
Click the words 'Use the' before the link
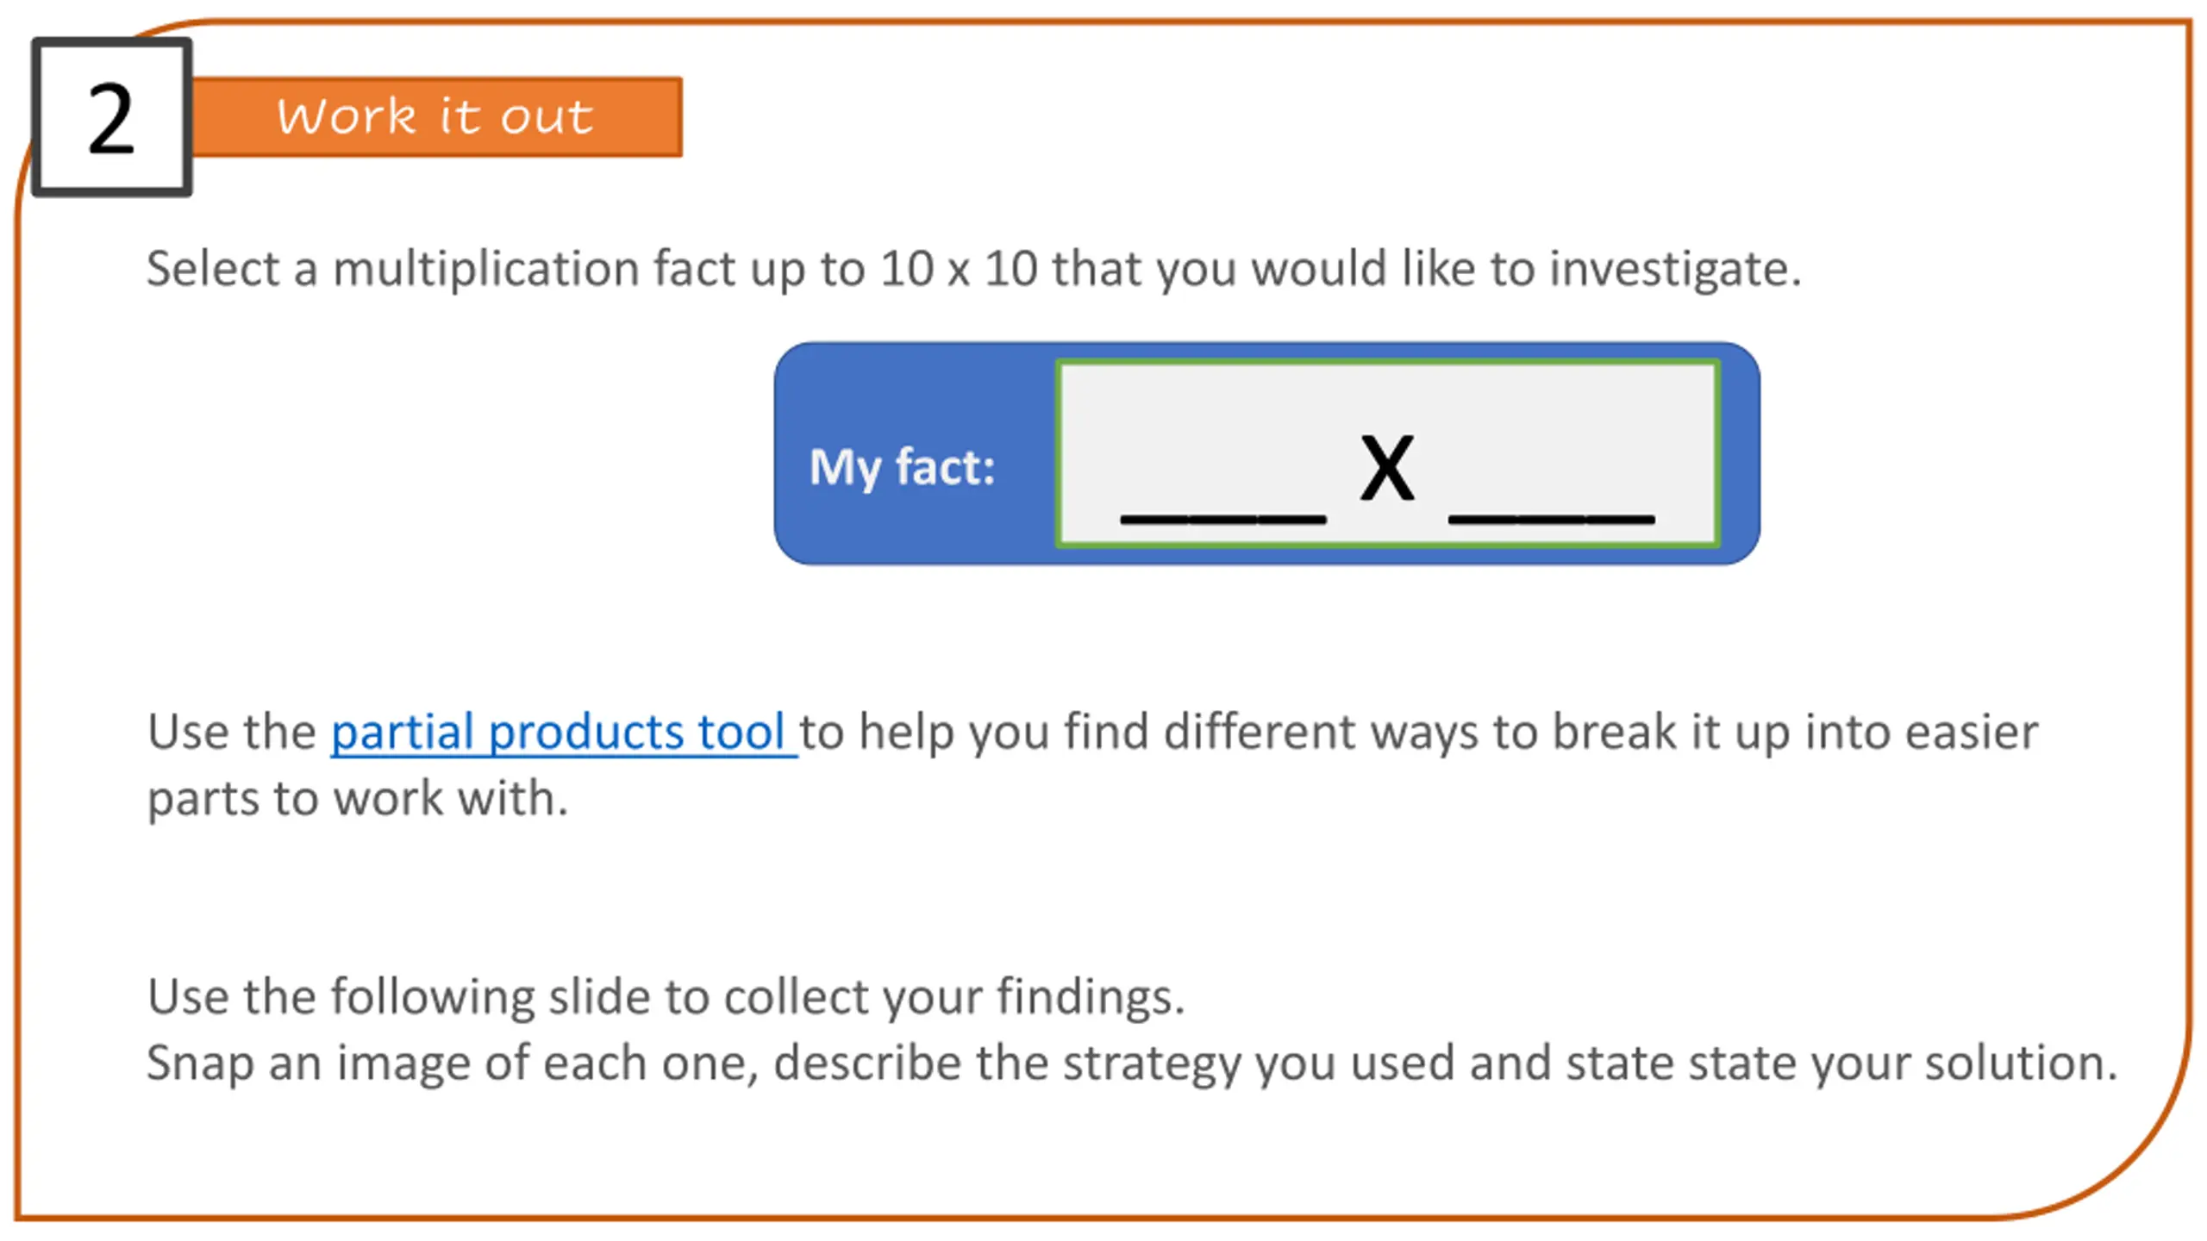(232, 733)
